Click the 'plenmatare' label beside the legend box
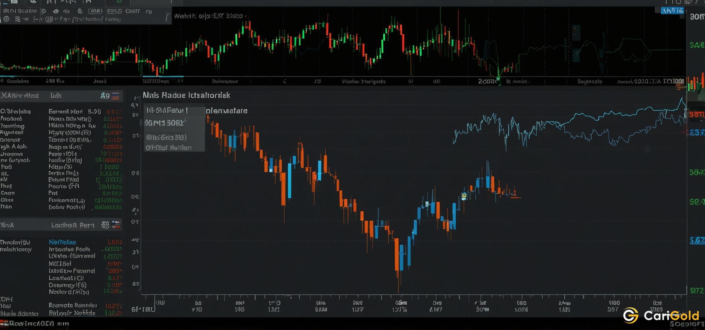 [x=227, y=111]
